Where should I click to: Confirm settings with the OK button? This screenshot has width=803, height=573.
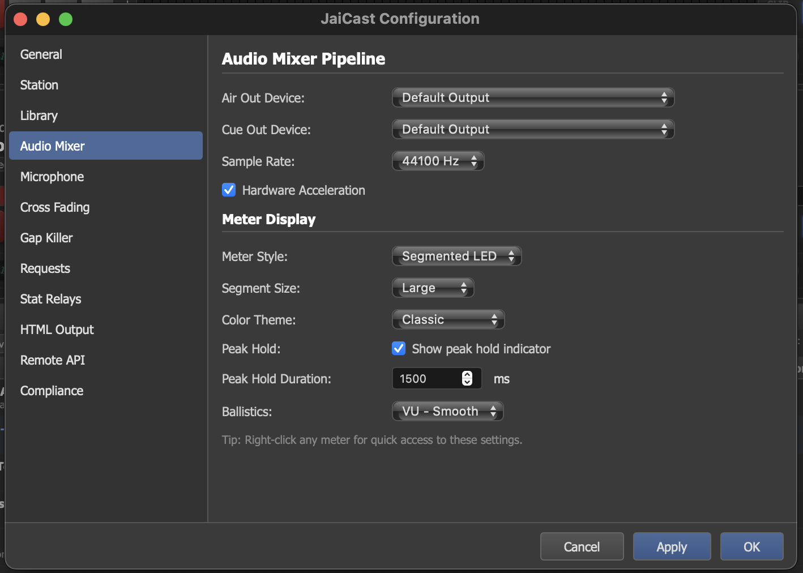(751, 546)
